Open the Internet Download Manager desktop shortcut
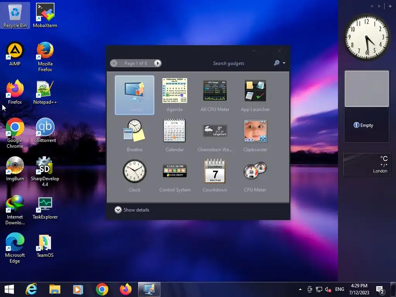 point(15,210)
